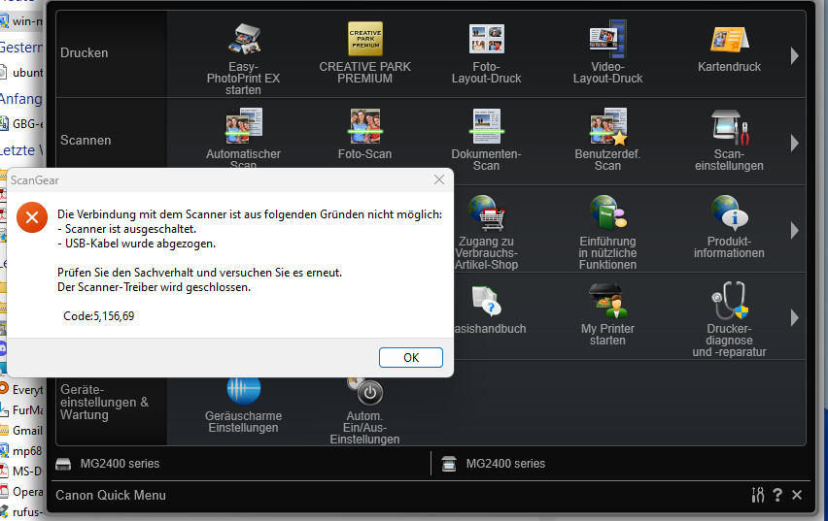Open Geräuscharme Einstellungen
This screenshot has width=828, height=521.
[243, 407]
